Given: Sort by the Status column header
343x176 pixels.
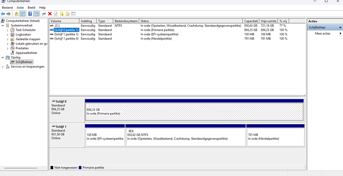Looking at the screenshot, I should pos(191,21).
